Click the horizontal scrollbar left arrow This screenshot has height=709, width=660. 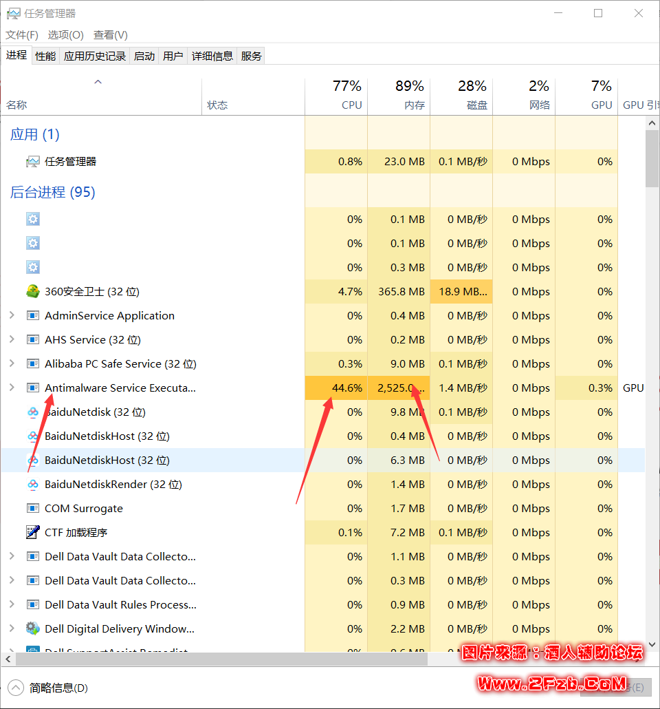click(x=8, y=659)
